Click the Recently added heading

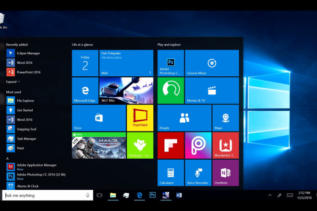[17, 45]
